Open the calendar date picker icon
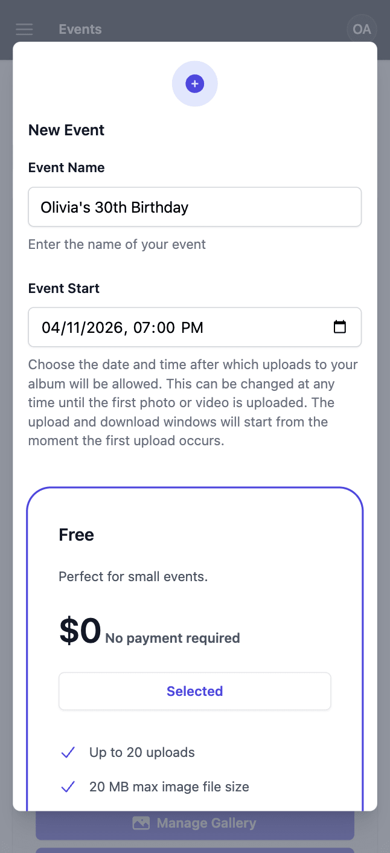 340,327
